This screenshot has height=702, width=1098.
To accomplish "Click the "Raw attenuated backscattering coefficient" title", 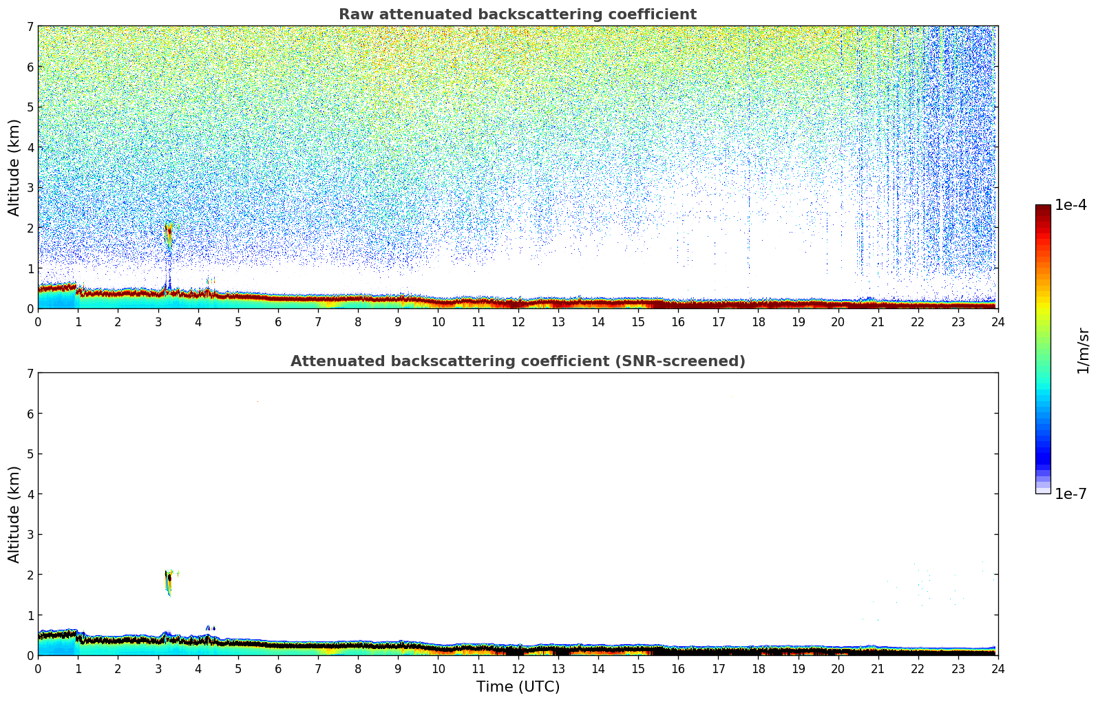I will coord(518,14).
